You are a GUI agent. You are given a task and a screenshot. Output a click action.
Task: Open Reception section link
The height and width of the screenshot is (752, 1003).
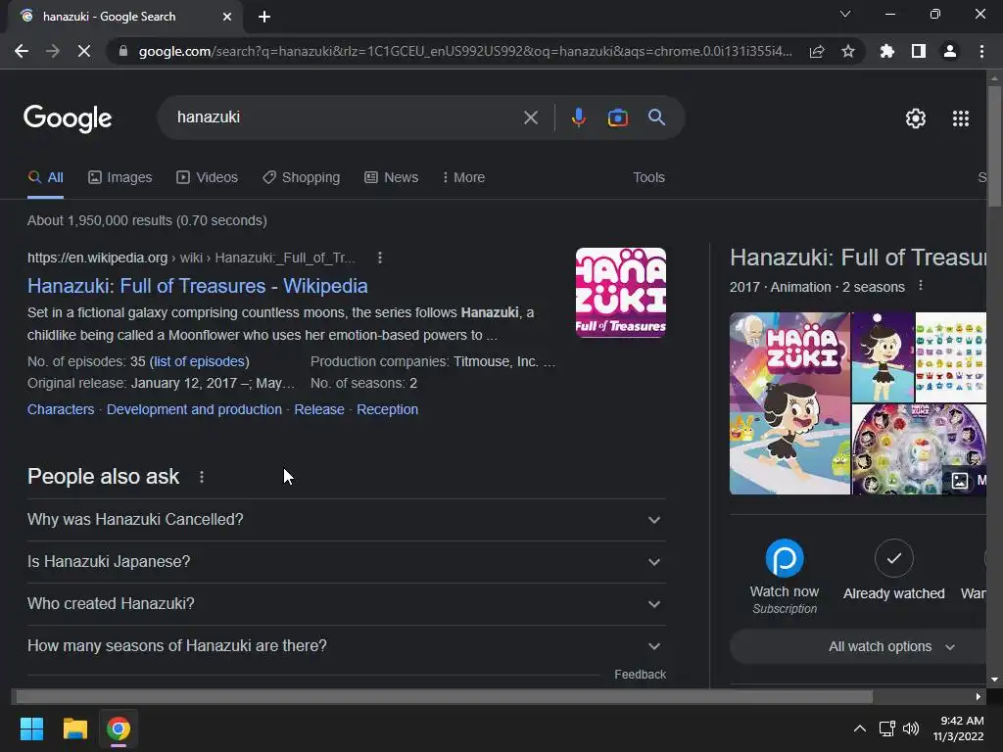point(387,410)
